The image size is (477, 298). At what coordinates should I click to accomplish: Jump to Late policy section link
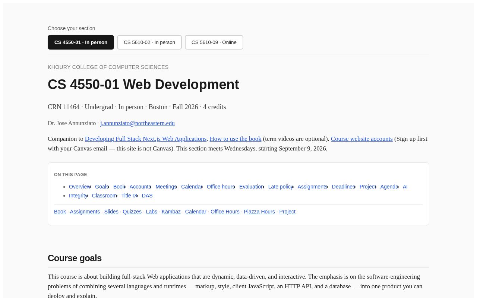pyautogui.click(x=281, y=187)
